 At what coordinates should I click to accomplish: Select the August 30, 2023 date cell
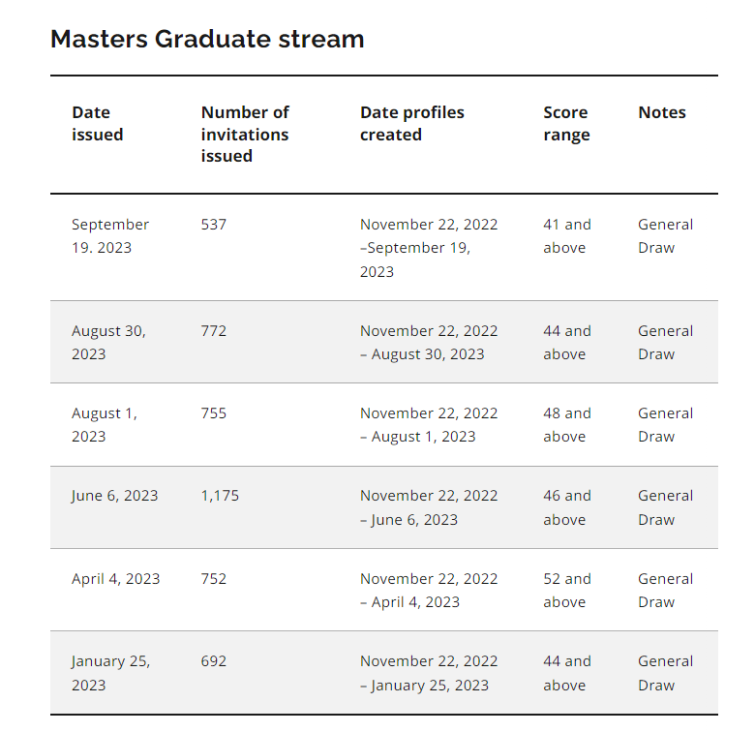(x=108, y=343)
